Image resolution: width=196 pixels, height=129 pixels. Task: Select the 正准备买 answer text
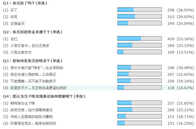tap(17, 23)
